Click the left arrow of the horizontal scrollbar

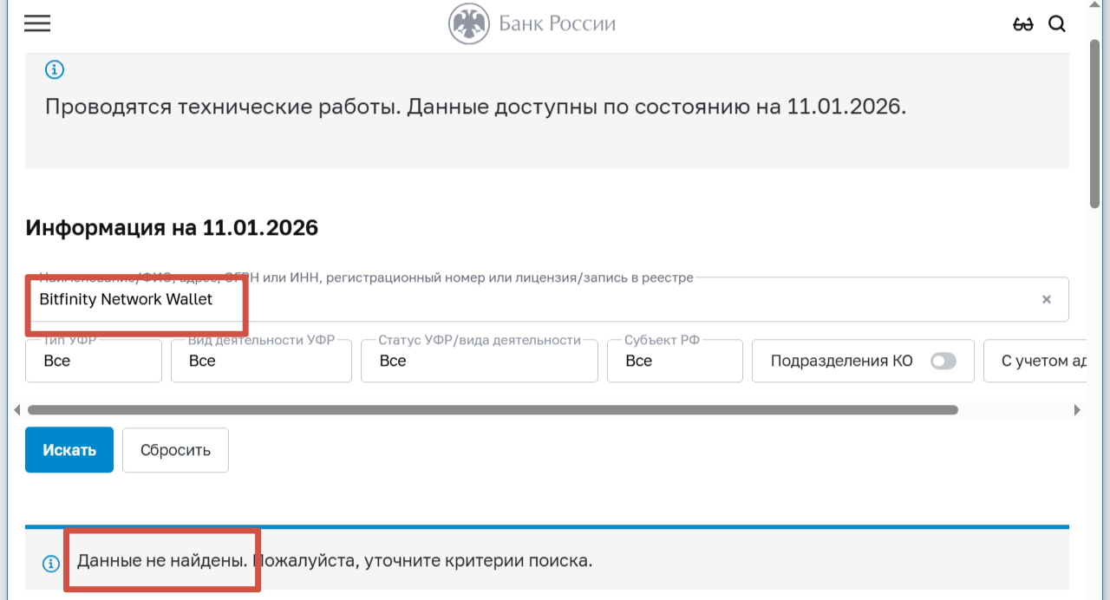click(16, 410)
